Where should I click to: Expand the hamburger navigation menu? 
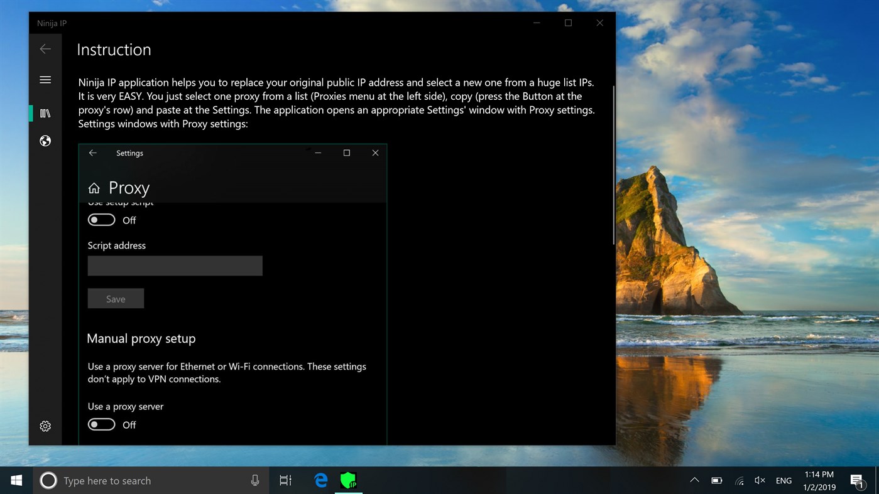tap(45, 80)
